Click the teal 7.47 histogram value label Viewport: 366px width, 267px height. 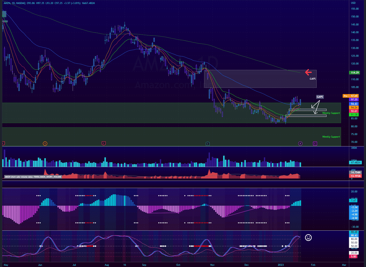(354, 201)
